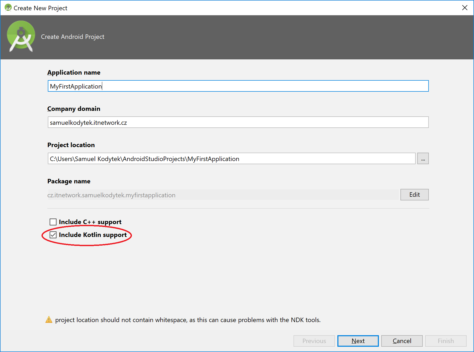Click the Edit button for package name
This screenshot has width=474, height=352.
(414, 195)
